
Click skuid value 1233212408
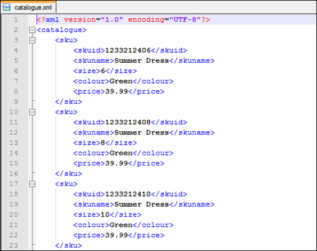(x=127, y=122)
